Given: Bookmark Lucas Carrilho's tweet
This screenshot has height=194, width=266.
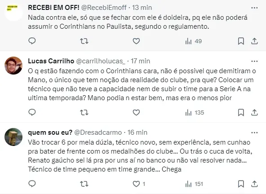Looking at the screenshot, I should coord(241,112).
